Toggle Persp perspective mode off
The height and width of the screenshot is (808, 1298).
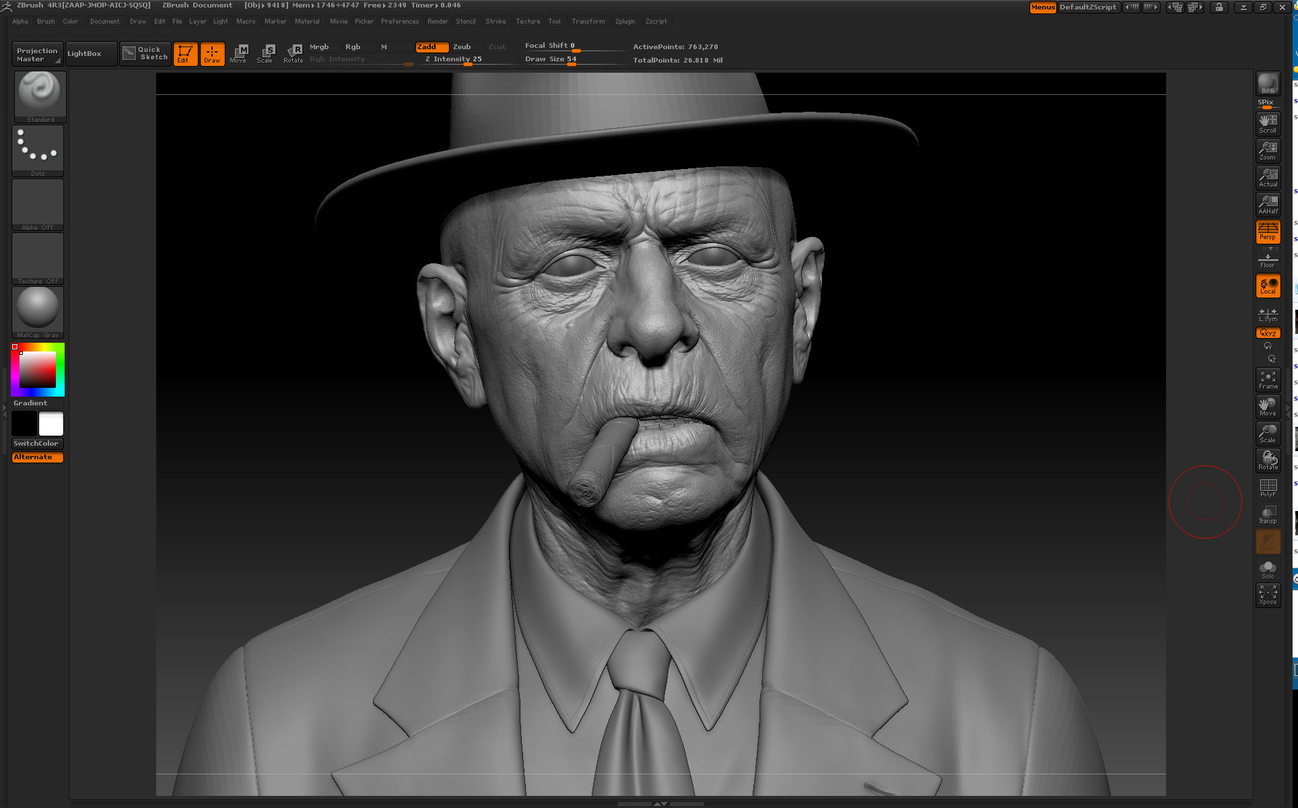pyautogui.click(x=1268, y=232)
